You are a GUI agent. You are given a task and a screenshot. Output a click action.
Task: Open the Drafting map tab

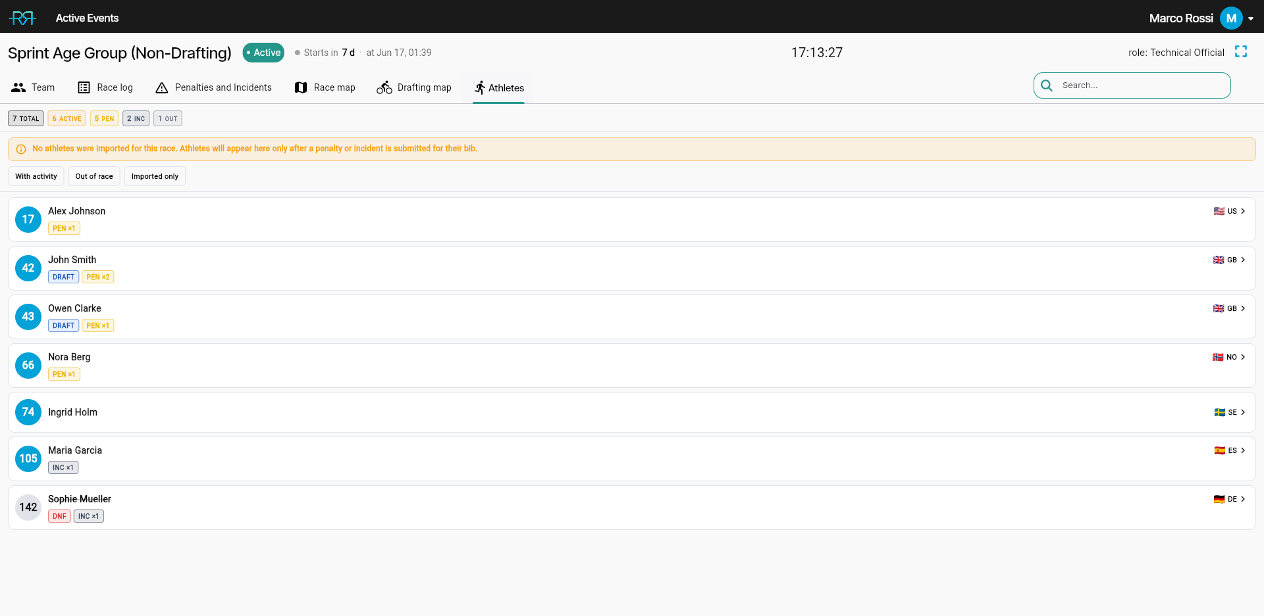(414, 87)
